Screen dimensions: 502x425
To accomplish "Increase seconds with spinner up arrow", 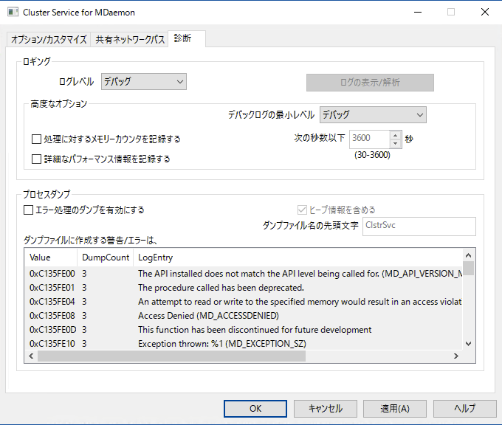I will pyautogui.click(x=396, y=135).
